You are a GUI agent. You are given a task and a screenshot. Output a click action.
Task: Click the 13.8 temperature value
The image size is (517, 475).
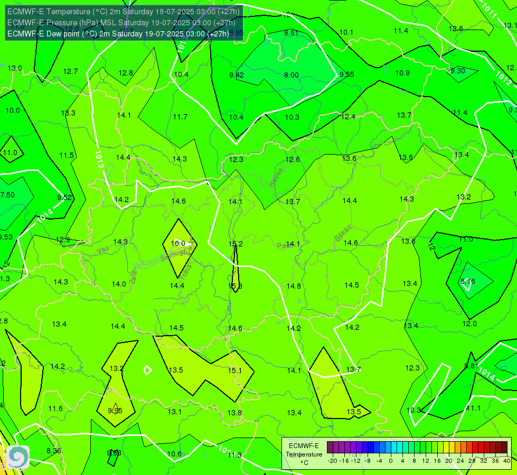click(x=234, y=413)
